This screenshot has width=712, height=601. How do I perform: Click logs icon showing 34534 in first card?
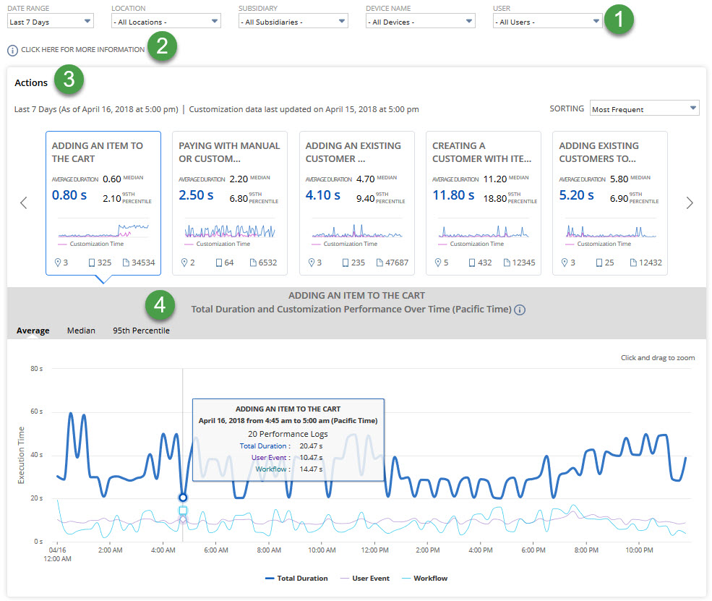(126, 263)
